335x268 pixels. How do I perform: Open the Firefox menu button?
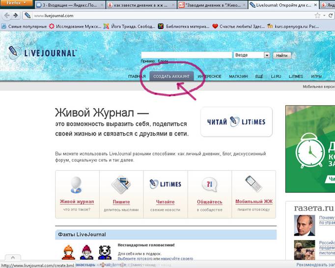pos(16,3)
